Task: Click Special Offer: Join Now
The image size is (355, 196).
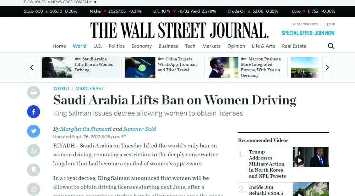Action: (308, 33)
